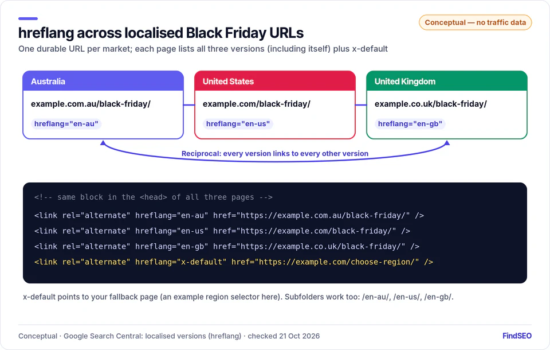Click the FindSEO brand logo

pyautogui.click(x=517, y=336)
